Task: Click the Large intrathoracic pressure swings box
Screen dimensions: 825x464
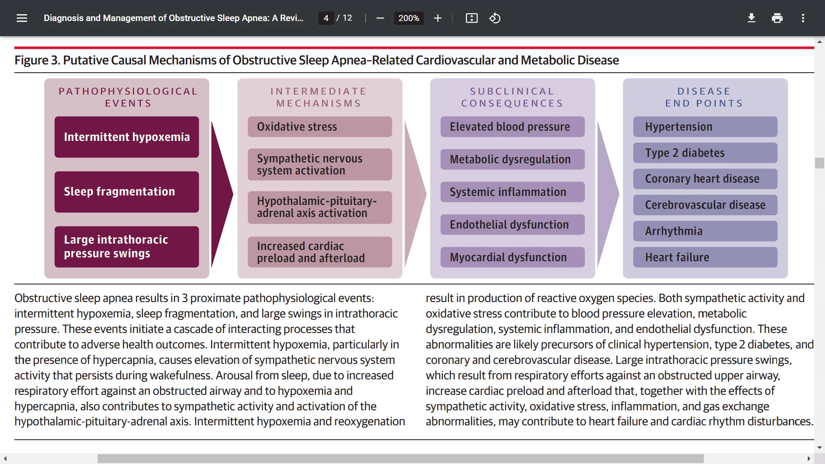Action: (127, 247)
